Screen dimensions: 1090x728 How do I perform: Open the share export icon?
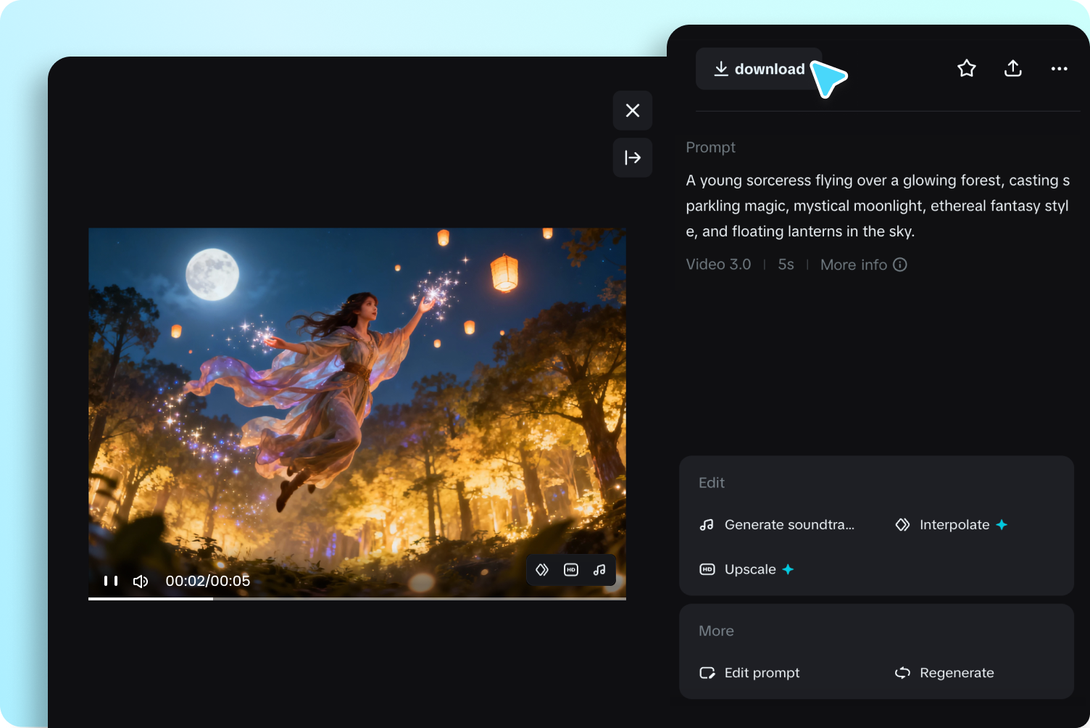click(x=1013, y=69)
